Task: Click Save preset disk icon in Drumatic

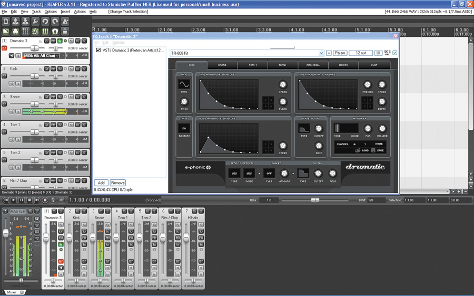Action: tap(373, 150)
